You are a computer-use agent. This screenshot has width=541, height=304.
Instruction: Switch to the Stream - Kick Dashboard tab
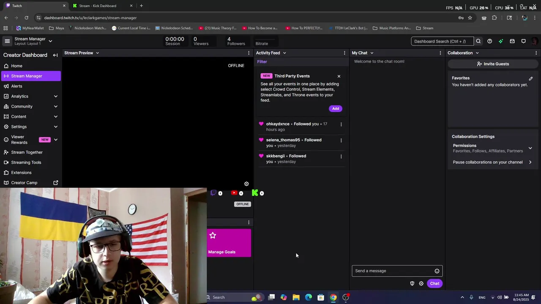tap(102, 6)
